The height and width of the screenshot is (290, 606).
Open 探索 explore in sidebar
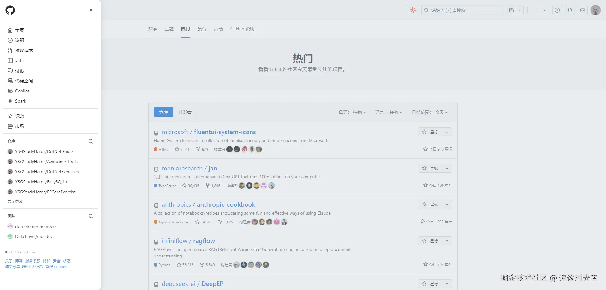tap(50, 116)
